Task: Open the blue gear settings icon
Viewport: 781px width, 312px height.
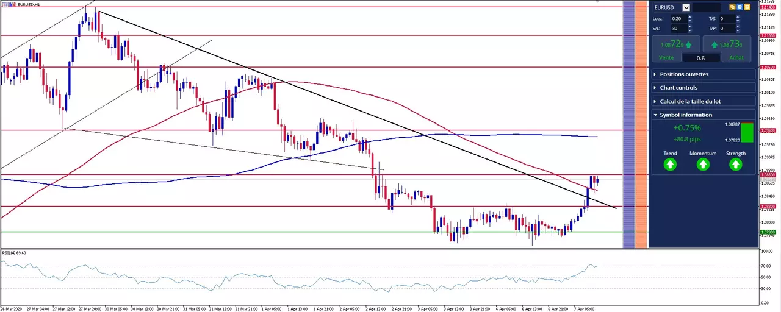Action: pyautogui.click(x=740, y=7)
